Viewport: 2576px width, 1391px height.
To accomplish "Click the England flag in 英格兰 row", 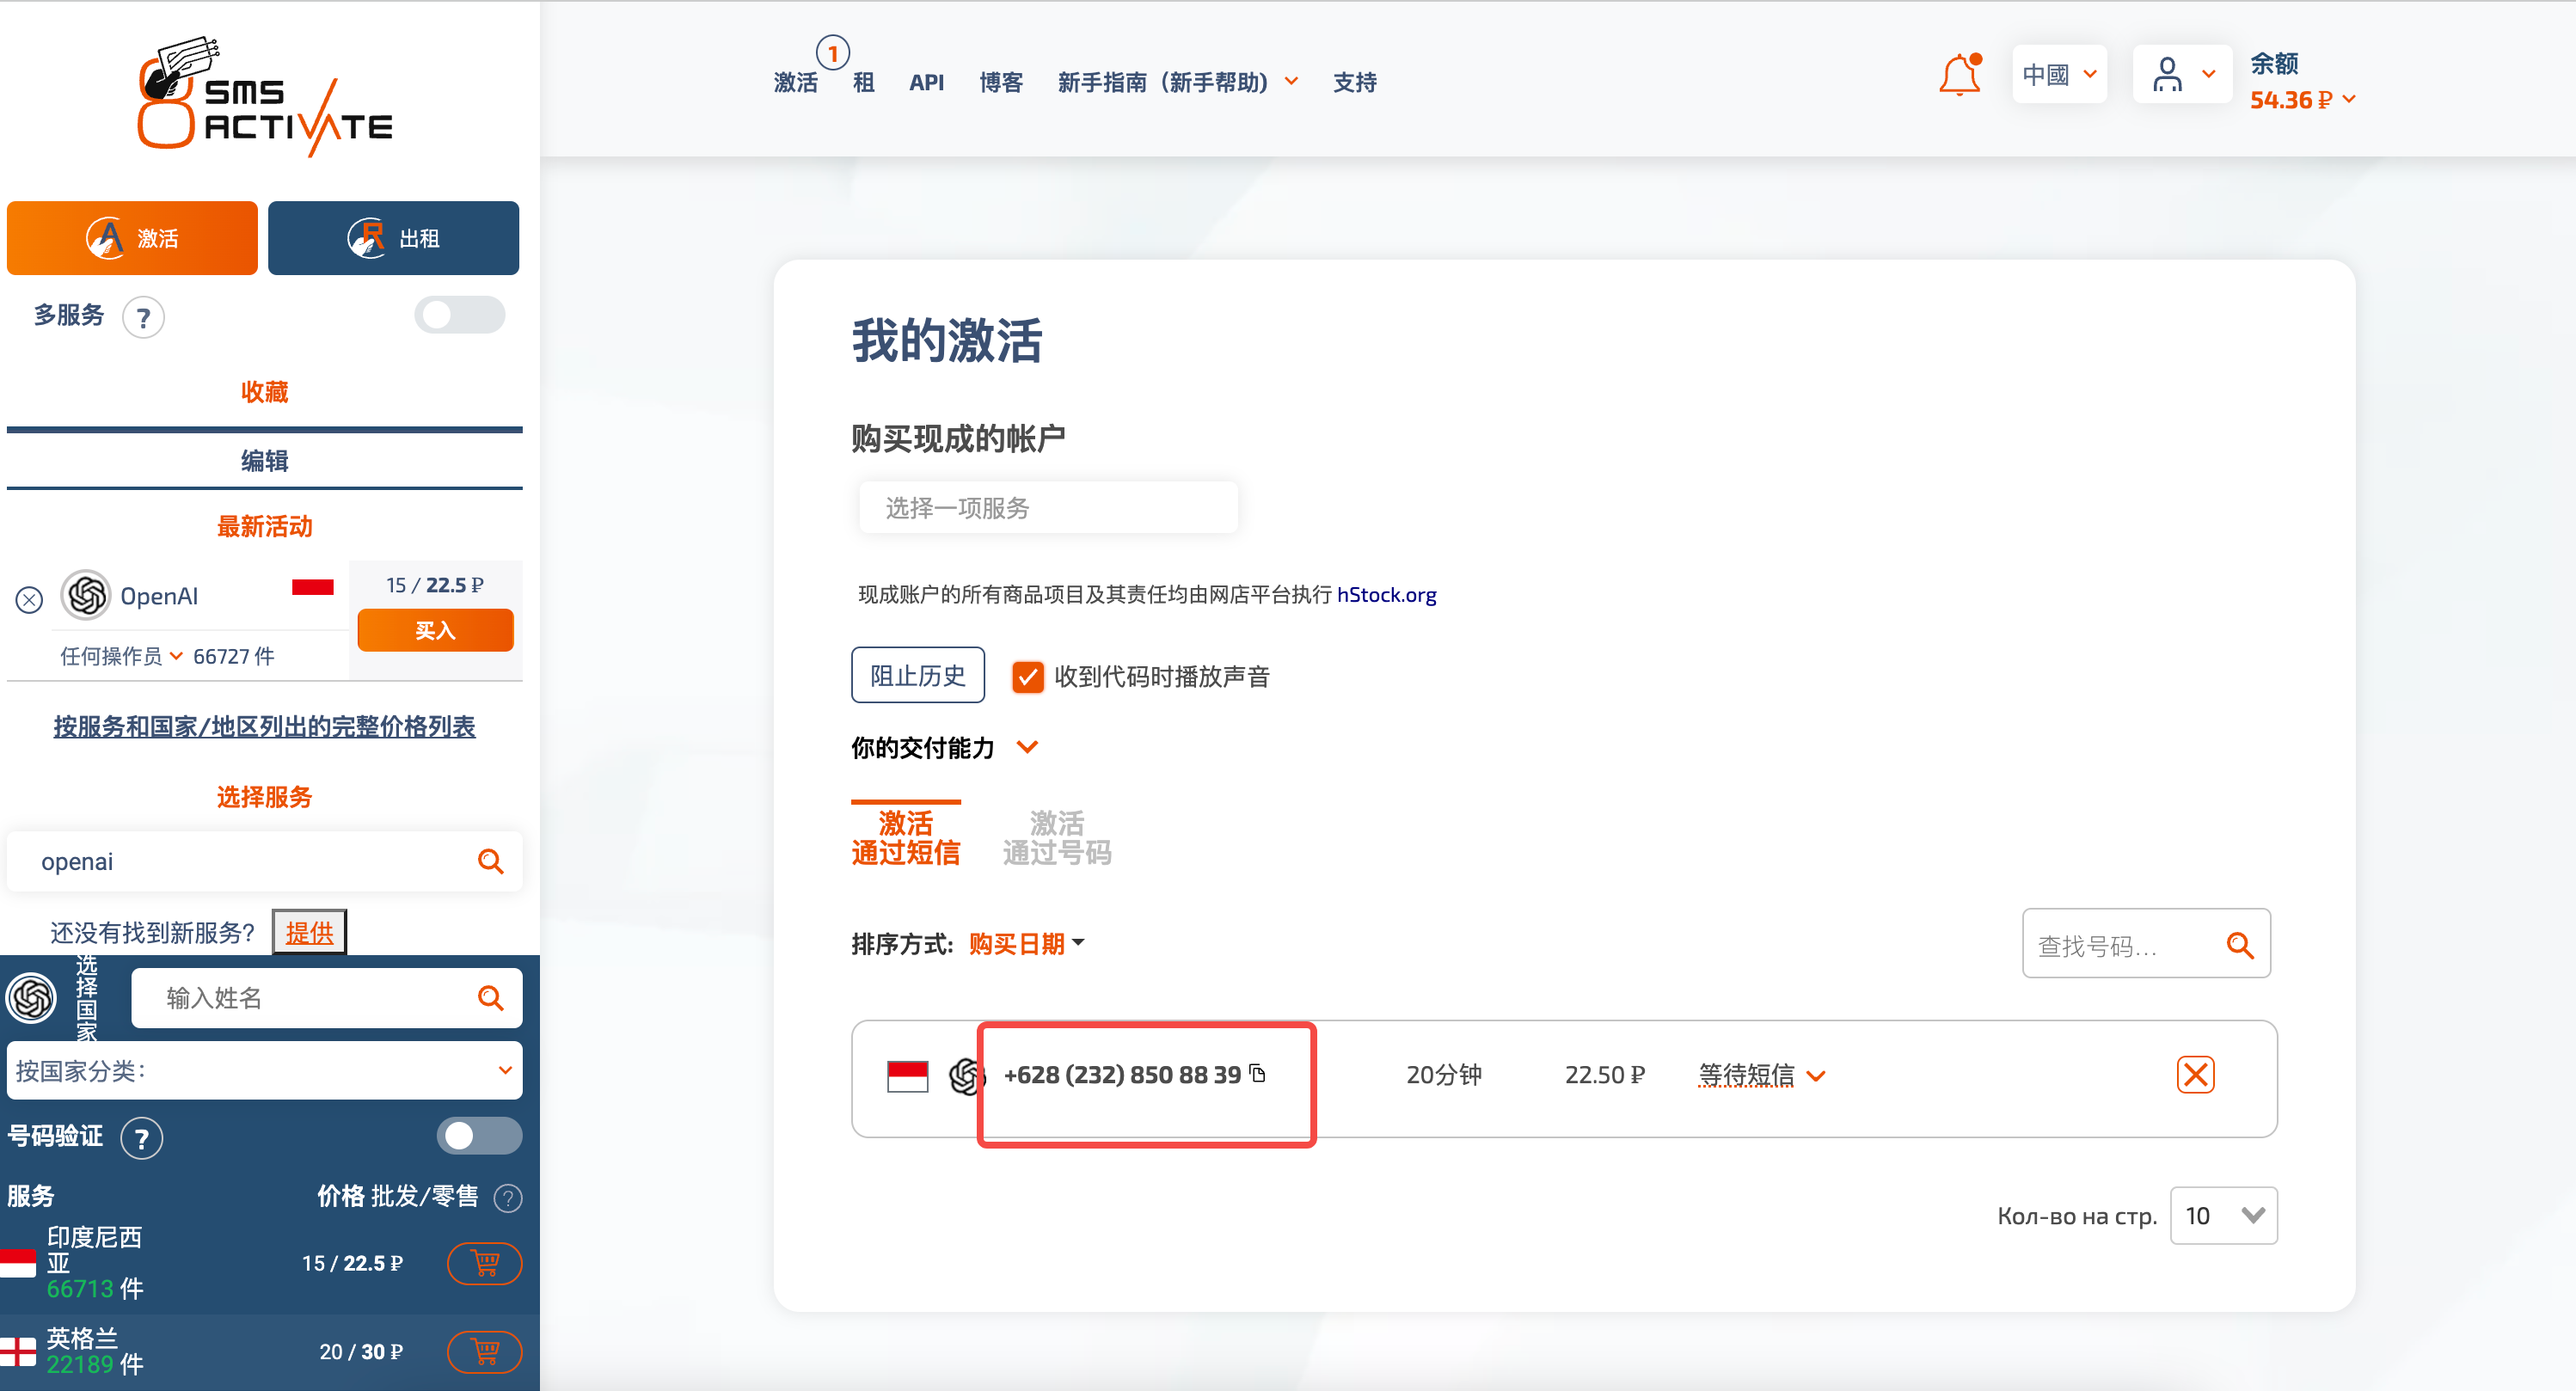I will [18, 1352].
